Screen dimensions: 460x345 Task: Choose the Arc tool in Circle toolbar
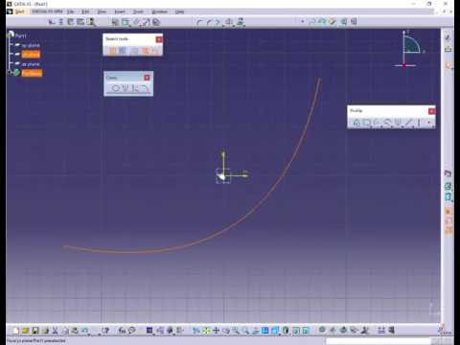pyautogui.click(x=146, y=88)
